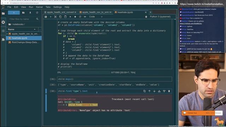Insert cell below icon in cell toolbar

click(x=164, y=91)
